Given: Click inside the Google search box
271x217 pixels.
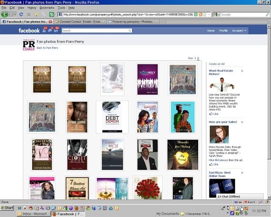Looking at the screenshot, I should [243, 14].
